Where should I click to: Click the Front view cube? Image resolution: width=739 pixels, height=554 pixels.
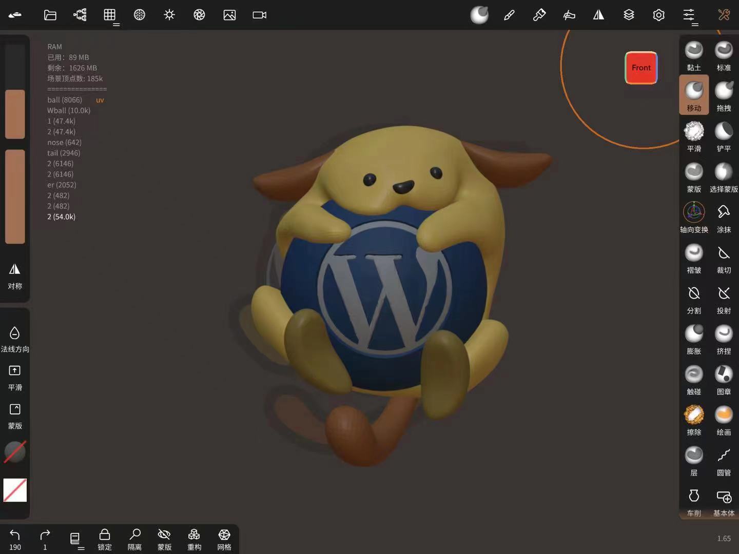pos(641,68)
